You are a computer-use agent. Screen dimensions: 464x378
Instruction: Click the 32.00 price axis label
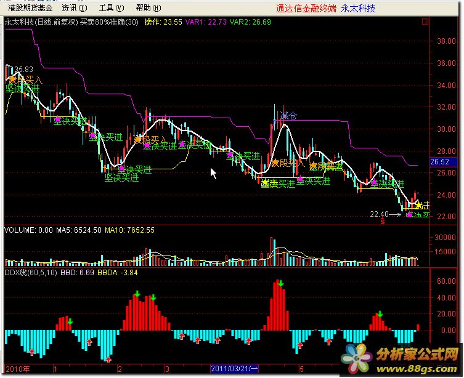[447, 107]
